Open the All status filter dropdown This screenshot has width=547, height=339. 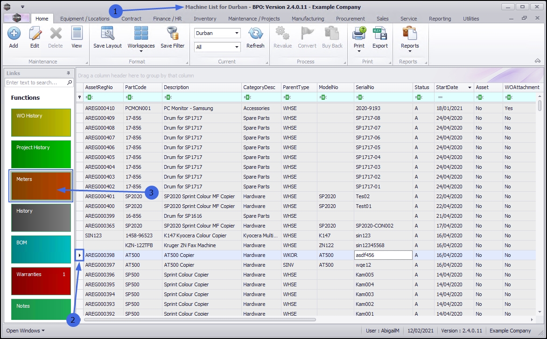237,47
